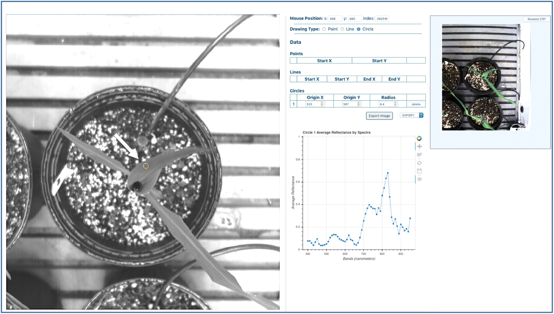Toggle the Hover tooltip tool on chart

pyautogui.click(x=419, y=179)
